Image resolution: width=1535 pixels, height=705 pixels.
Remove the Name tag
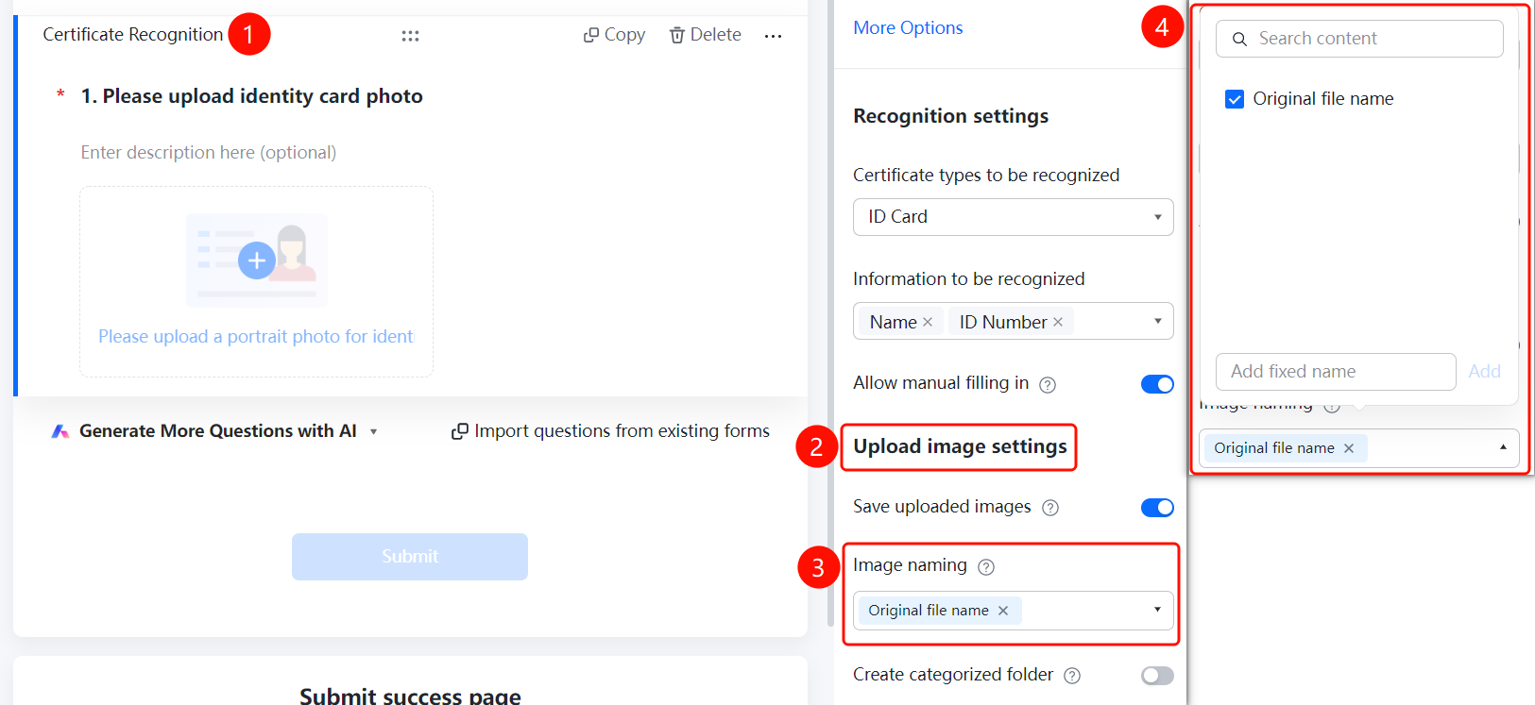point(928,322)
